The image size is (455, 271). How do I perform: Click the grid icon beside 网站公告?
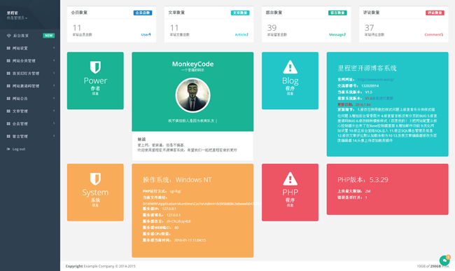(x=8, y=98)
